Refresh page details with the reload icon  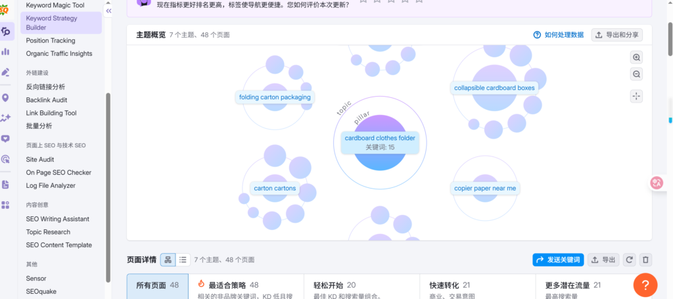click(630, 260)
